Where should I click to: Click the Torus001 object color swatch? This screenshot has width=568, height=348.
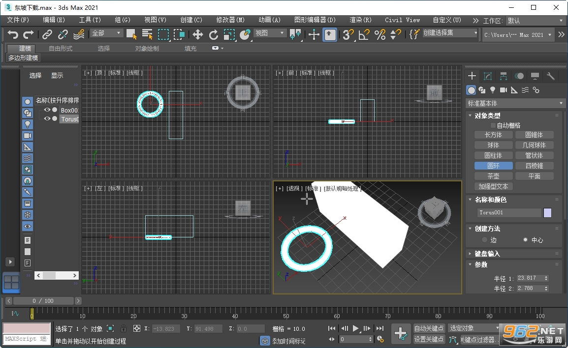547,213
